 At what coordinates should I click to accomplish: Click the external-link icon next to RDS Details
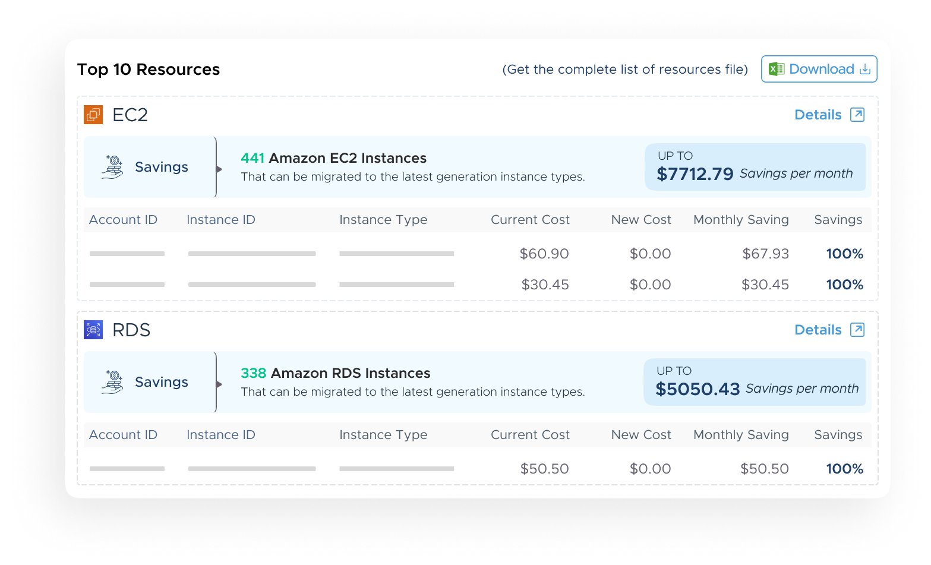pyautogui.click(x=857, y=329)
